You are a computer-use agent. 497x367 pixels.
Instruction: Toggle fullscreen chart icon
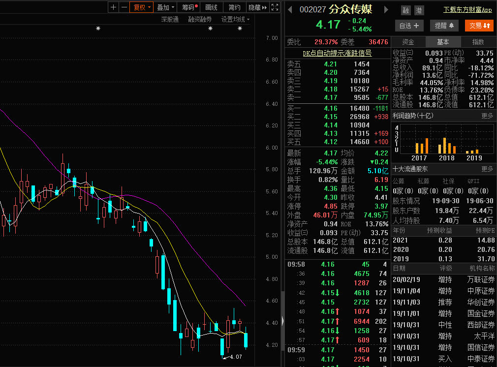[x=275, y=7]
